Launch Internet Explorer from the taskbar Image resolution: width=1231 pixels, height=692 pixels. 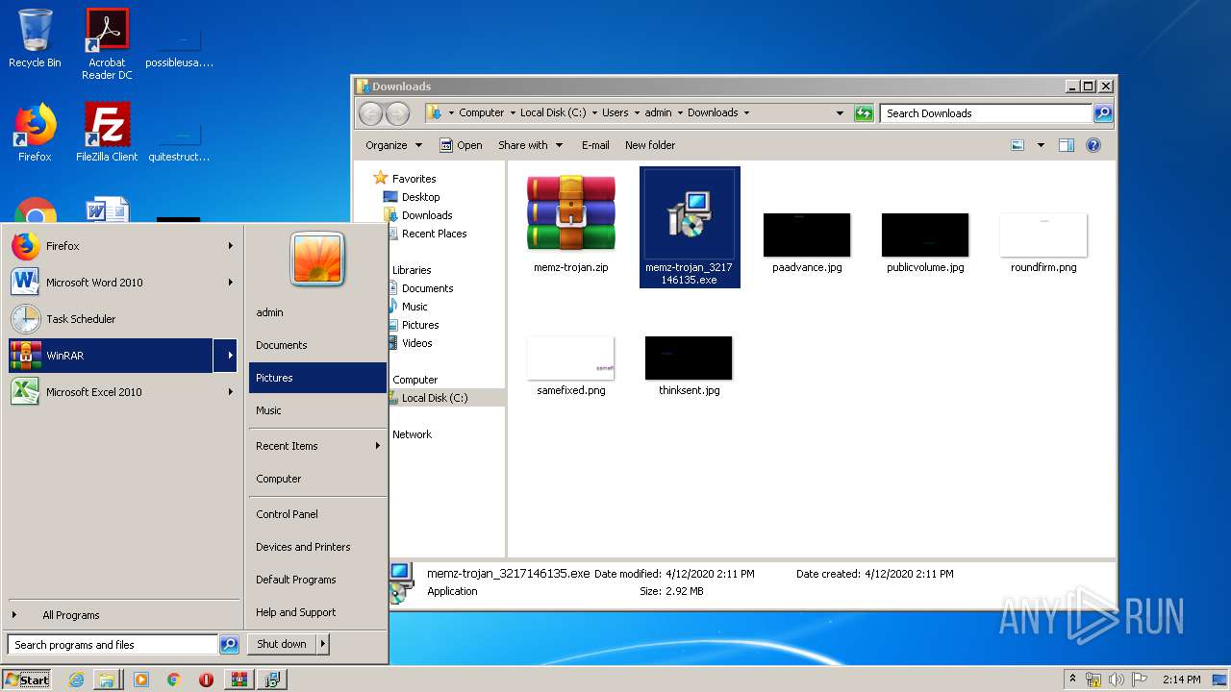(x=77, y=680)
